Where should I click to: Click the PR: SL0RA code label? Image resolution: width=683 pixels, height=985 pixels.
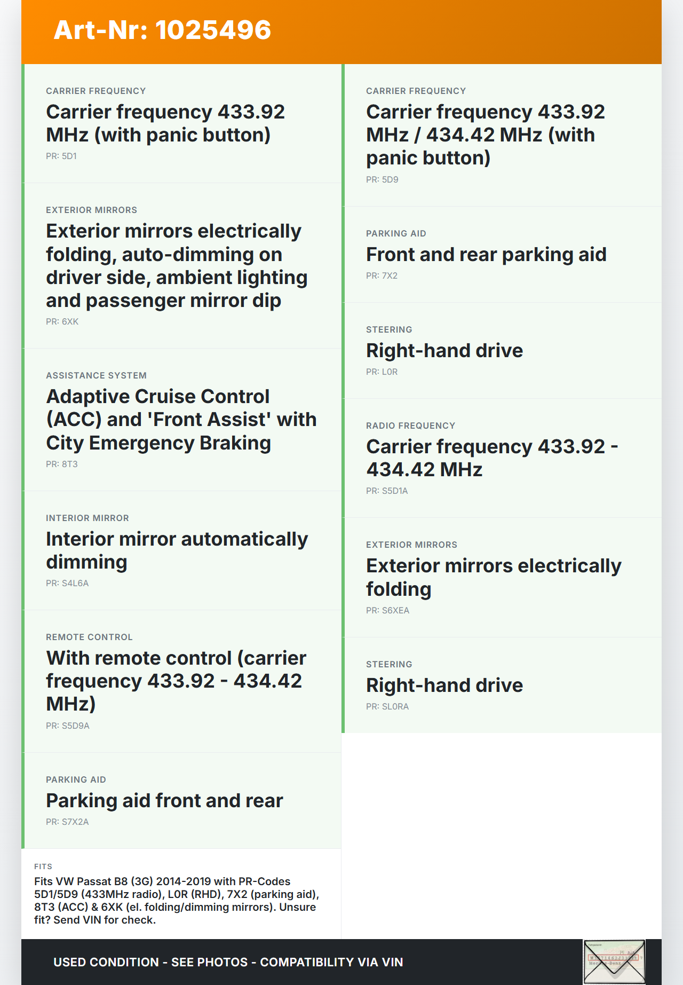click(x=387, y=706)
